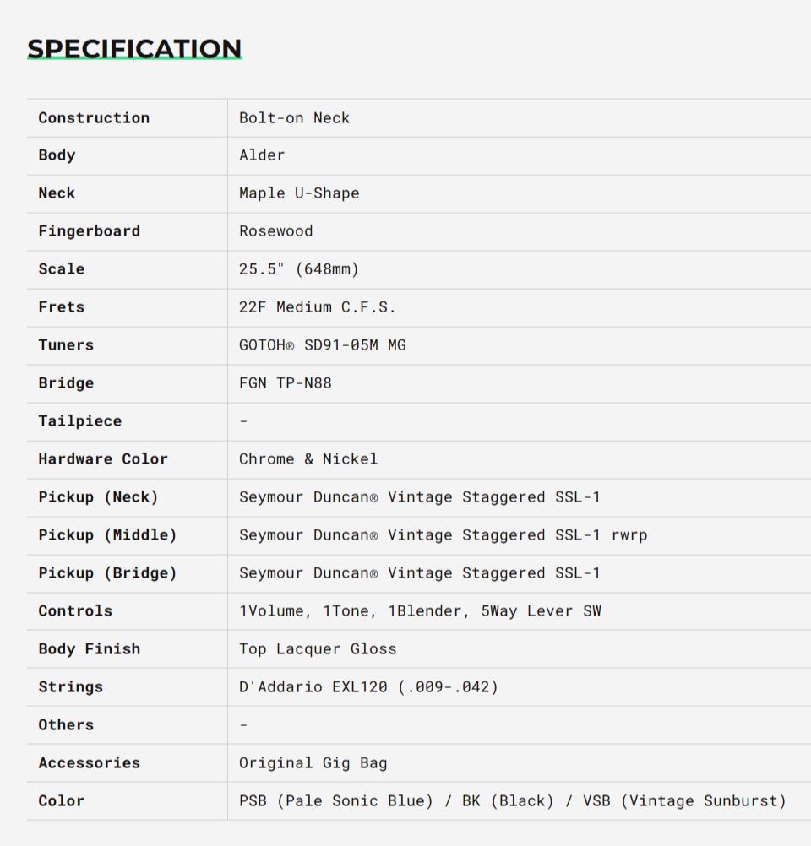811x846 pixels.
Task: Click the Pickup (Neck) row label
Action: tap(98, 497)
